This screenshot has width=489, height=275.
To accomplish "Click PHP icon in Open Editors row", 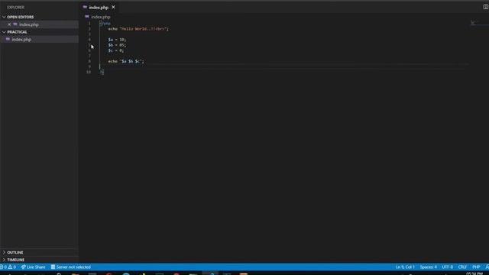I will click(15, 24).
